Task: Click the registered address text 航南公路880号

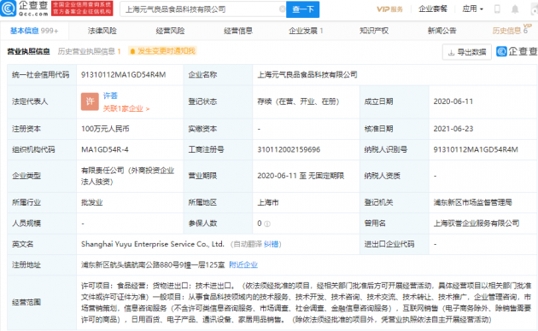Action: click(153, 264)
